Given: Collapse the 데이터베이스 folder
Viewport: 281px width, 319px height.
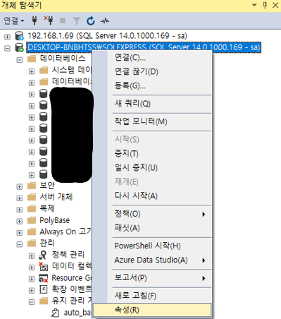Looking at the screenshot, I should [x=20, y=60].
